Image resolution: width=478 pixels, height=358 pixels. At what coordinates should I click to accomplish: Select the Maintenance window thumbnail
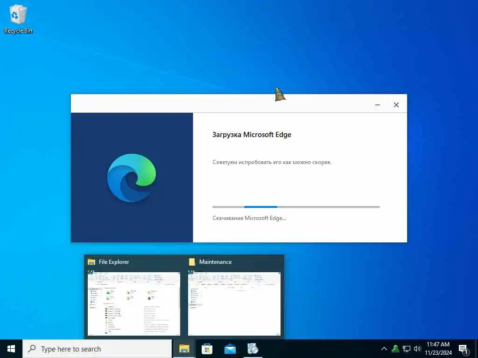(x=234, y=304)
